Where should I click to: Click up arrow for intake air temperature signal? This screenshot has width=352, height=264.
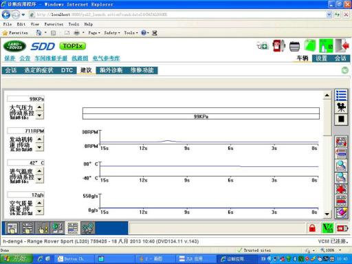pyautogui.click(x=40, y=171)
